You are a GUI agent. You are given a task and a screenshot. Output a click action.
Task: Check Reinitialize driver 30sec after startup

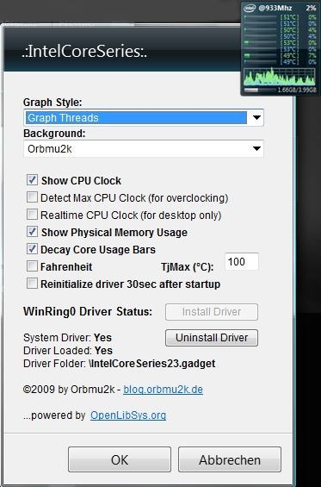tap(32, 284)
